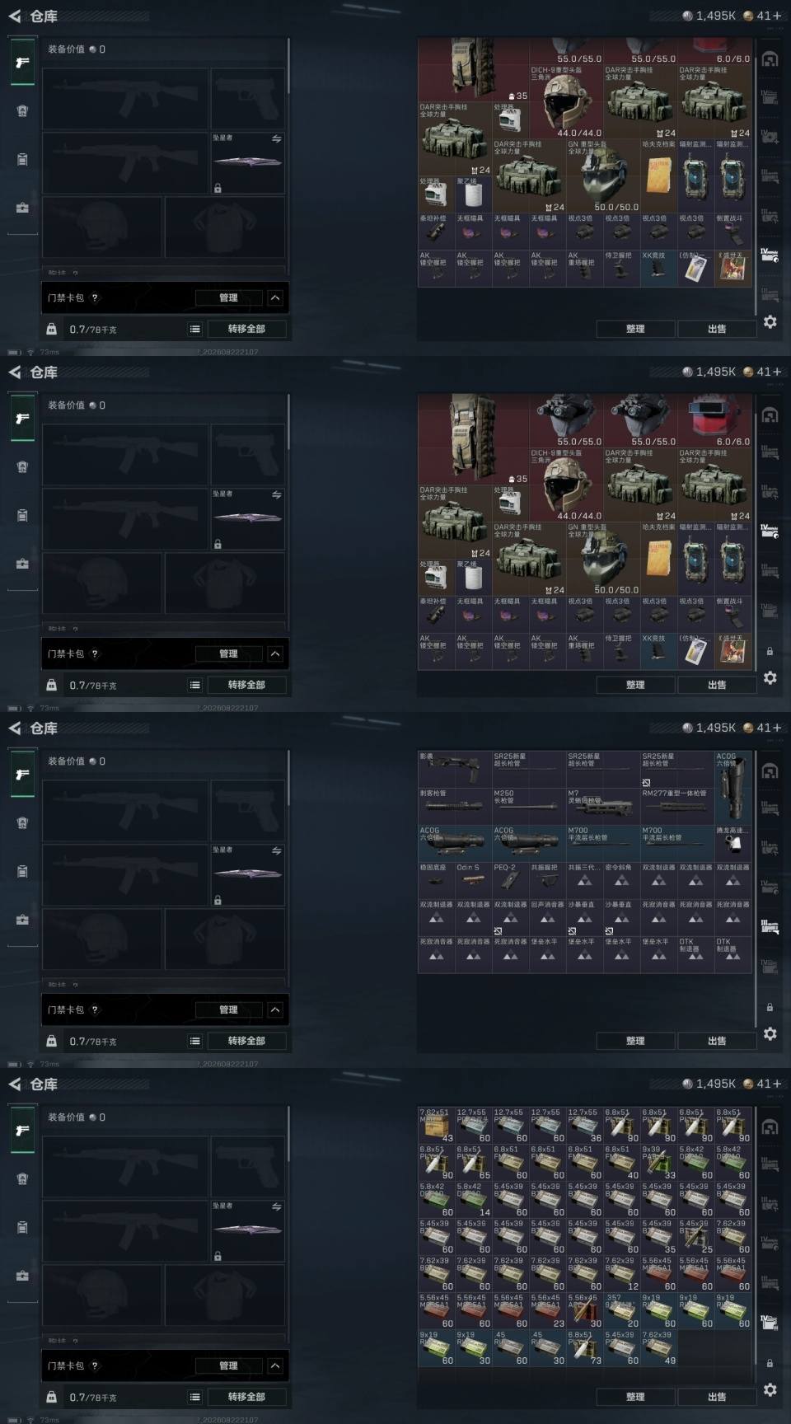The image size is (791, 1424).
Task: Switch to pistol weapons tab in top screenshot
Action: [22, 63]
